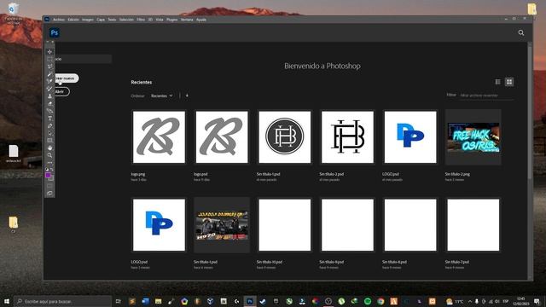Click the change screen mode icon
Viewport: 546px width, 307px height.
tap(49, 193)
